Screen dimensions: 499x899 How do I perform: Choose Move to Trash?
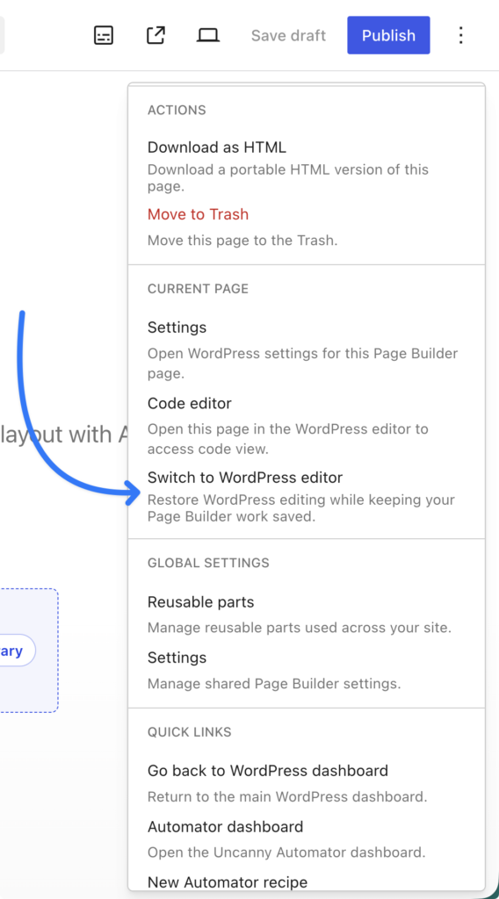(x=198, y=214)
